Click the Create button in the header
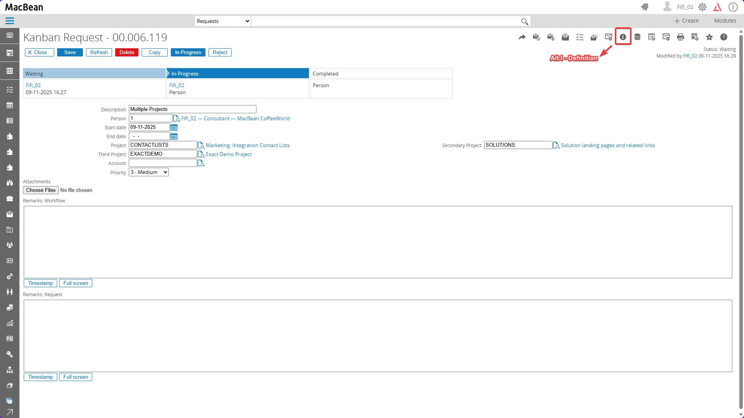744x418 pixels. click(686, 21)
